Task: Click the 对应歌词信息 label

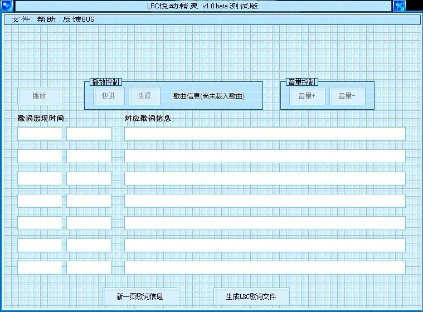Action: tap(149, 118)
